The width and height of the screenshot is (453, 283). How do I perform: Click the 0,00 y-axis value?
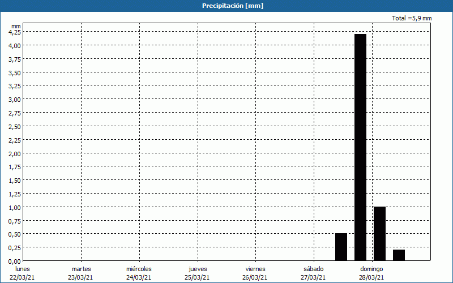click(x=15, y=261)
